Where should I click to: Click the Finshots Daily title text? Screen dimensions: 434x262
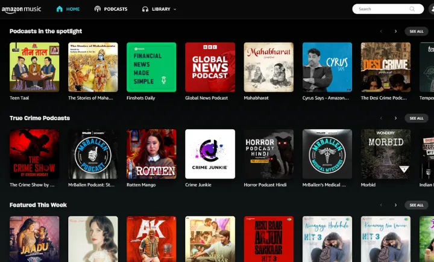coord(140,98)
